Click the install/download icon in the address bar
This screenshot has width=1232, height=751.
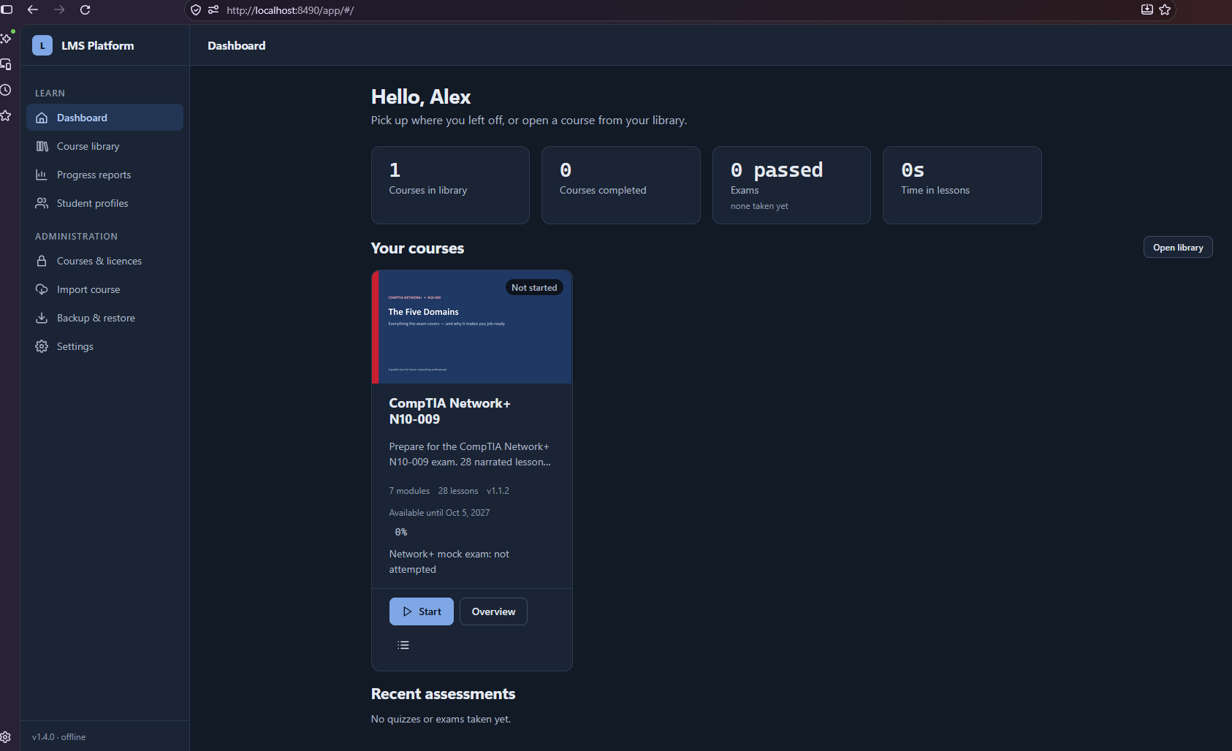[x=1147, y=9]
